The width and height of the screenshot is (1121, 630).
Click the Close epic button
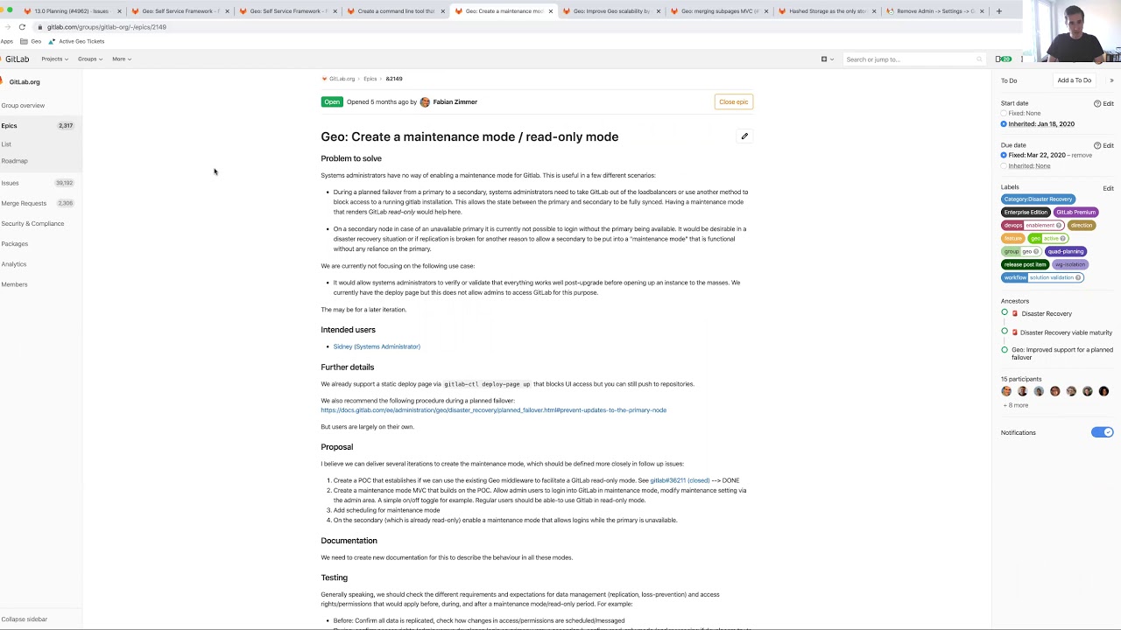pos(734,102)
